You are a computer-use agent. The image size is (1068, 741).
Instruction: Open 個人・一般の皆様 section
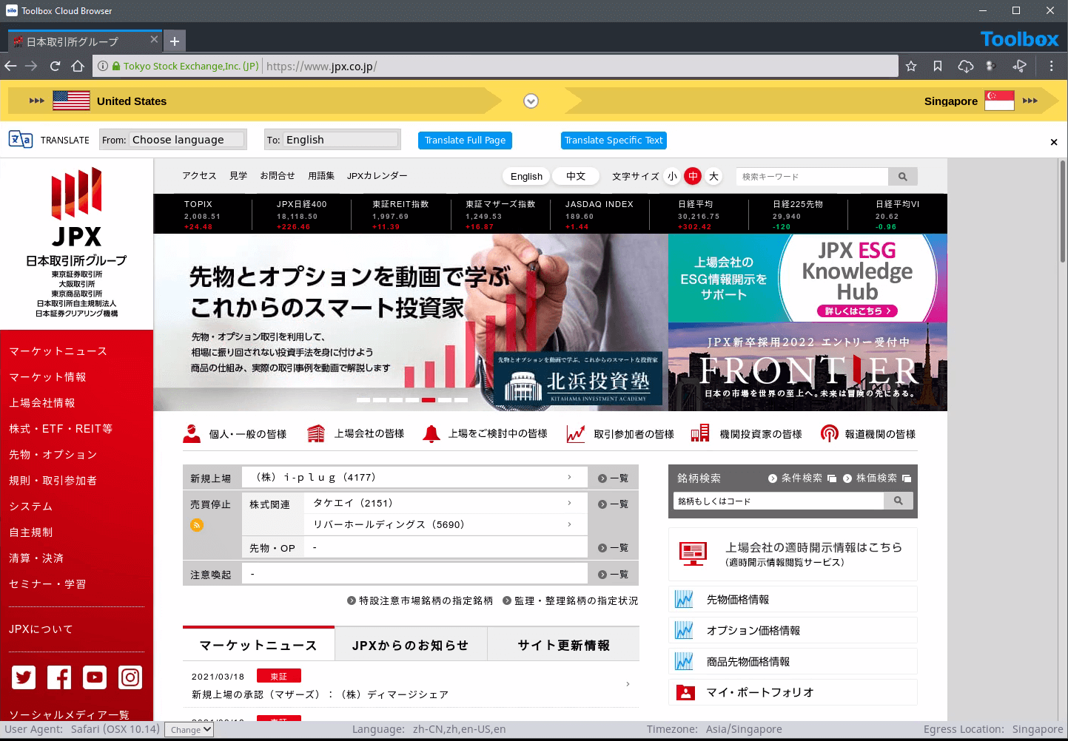click(x=235, y=434)
